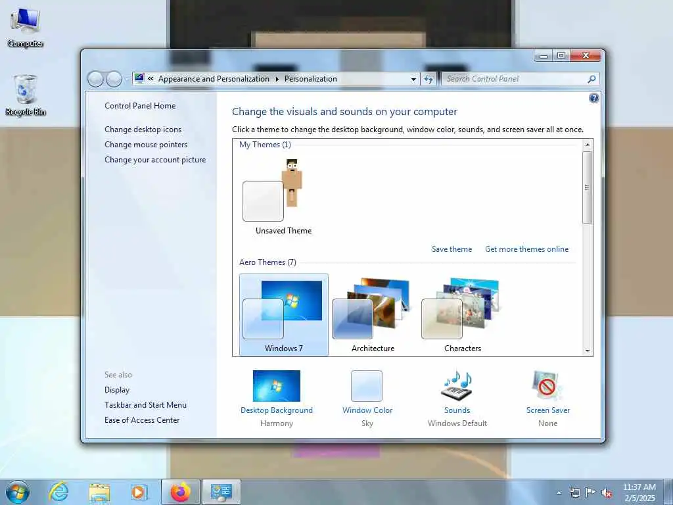Select the Windows 7 theme
The width and height of the screenshot is (673, 505).
(284, 315)
